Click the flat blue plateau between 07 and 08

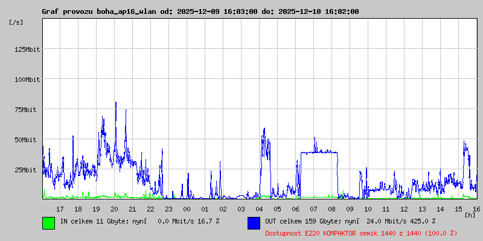(x=319, y=152)
